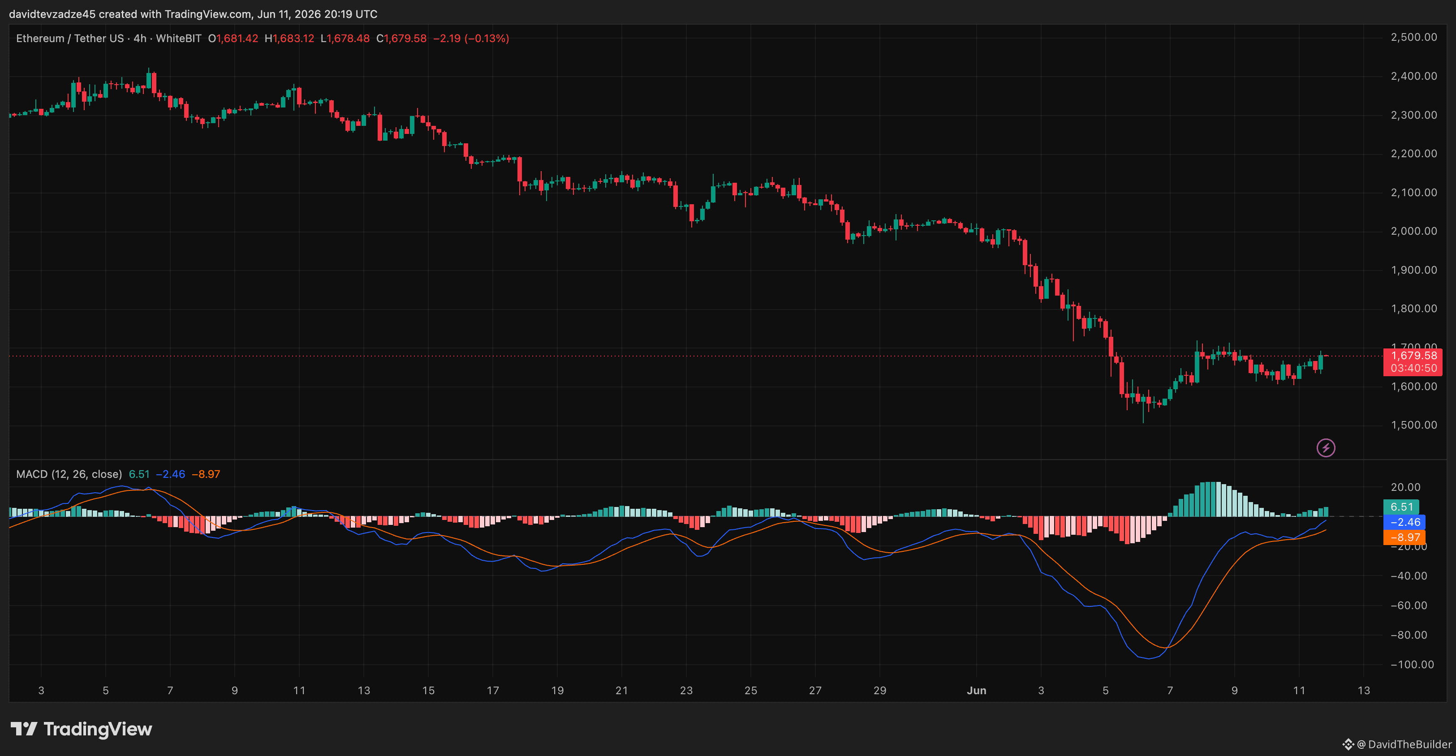Viewport: 1456px width, 756px height.
Task: Click the orange −8.97 value in MACD legend
Action: coord(206,474)
